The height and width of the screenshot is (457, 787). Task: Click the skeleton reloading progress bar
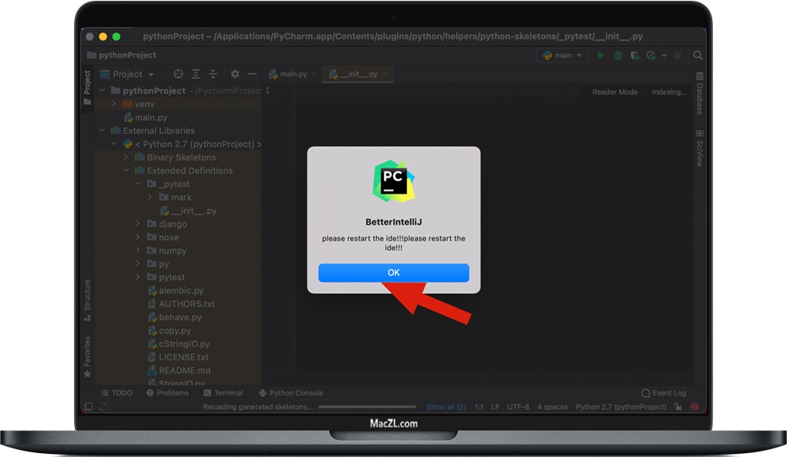pyautogui.click(x=367, y=407)
